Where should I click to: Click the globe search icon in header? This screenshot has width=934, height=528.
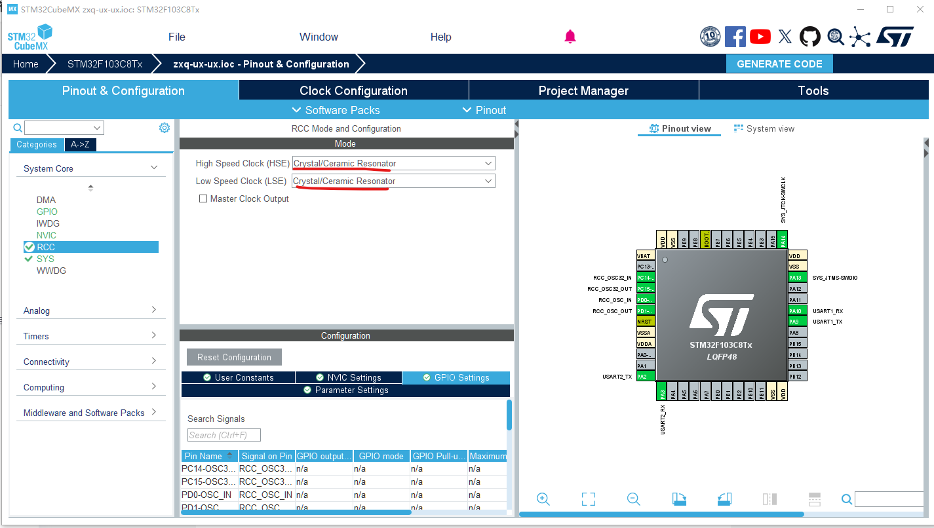tap(836, 37)
